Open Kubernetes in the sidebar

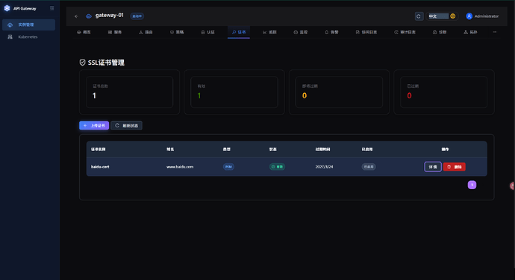point(28,36)
